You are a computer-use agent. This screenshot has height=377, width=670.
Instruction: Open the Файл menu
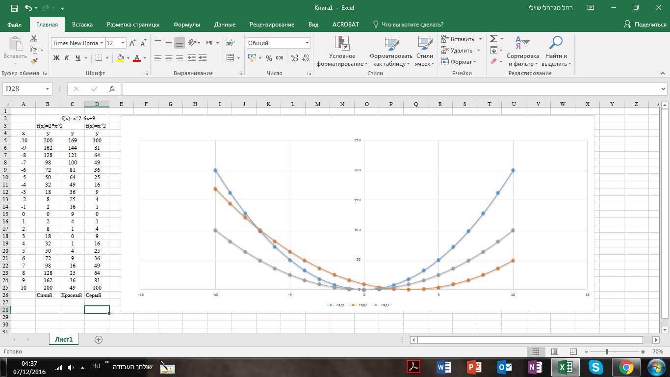pos(15,25)
